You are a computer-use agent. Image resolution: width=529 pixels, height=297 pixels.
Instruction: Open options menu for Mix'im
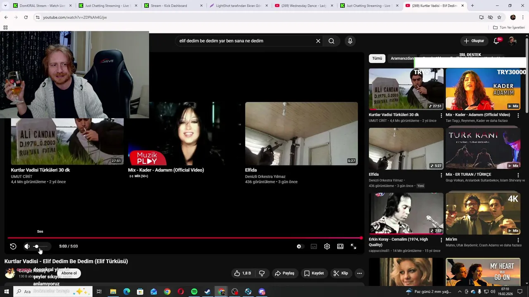click(x=518, y=240)
